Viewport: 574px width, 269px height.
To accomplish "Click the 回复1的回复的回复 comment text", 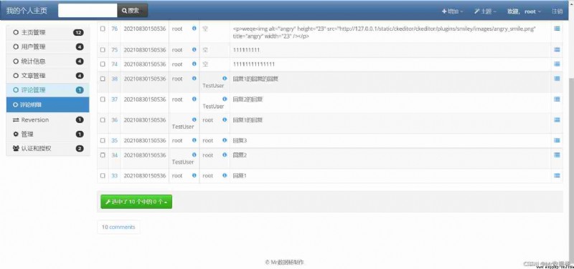I will (x=255, y=79).
